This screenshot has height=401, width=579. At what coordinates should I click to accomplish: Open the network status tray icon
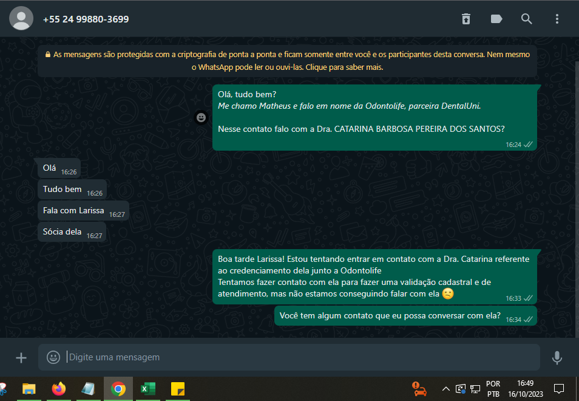point(475,389)
